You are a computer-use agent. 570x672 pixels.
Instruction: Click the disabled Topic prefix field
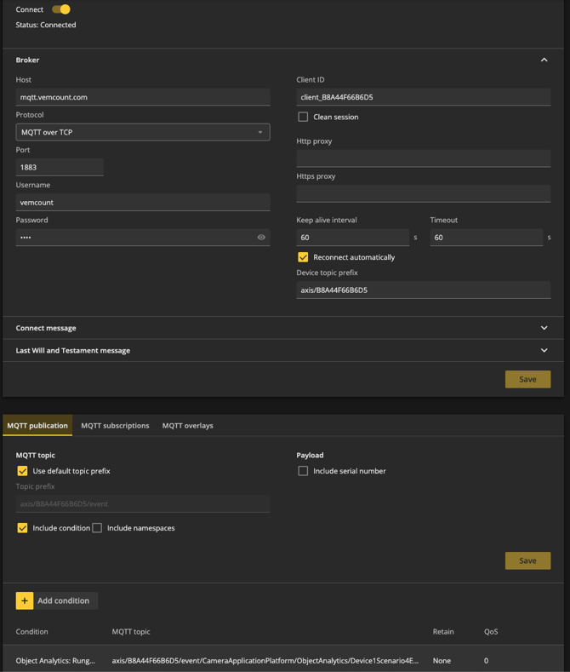click(143, 504)
